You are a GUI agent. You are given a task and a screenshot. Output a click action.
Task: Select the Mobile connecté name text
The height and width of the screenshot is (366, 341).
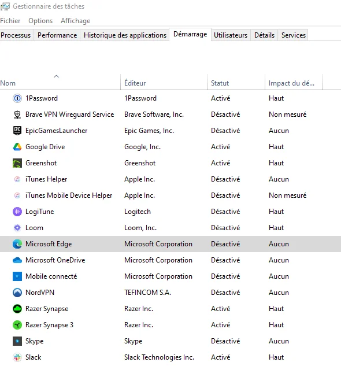[51, 276]
